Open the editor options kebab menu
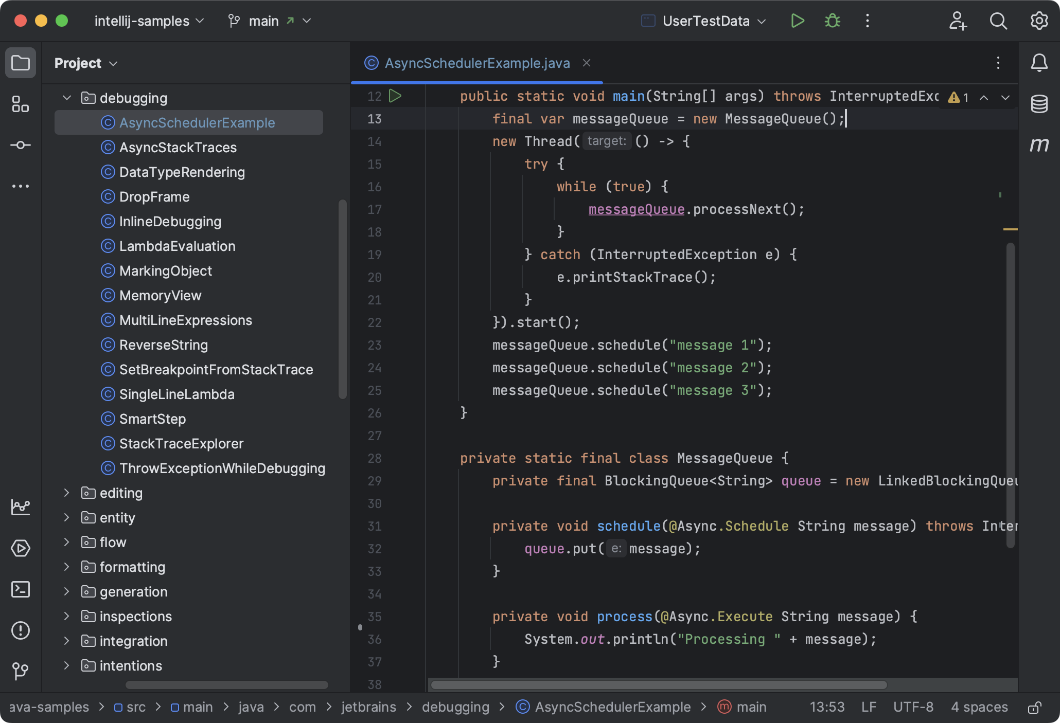Screen dimensions: 1060x723 (x=998, y=63)
